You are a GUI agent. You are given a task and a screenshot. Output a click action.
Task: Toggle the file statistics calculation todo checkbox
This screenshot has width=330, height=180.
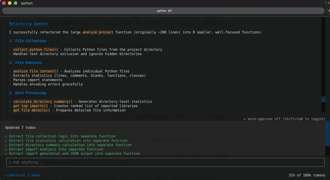tap(6, 141)
